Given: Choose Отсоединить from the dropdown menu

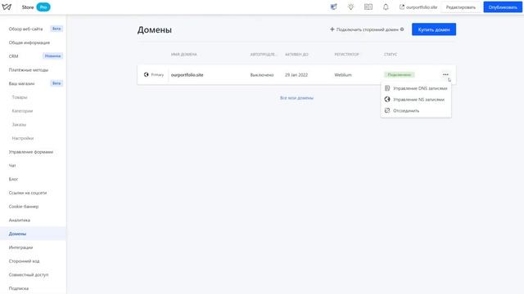Looking at the screenshot, I should tap(416, 110).
